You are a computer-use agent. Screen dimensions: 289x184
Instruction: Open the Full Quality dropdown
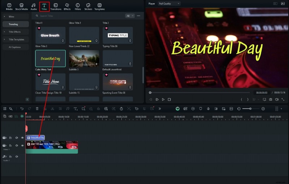pyautogui.click(x=169, y=4)
